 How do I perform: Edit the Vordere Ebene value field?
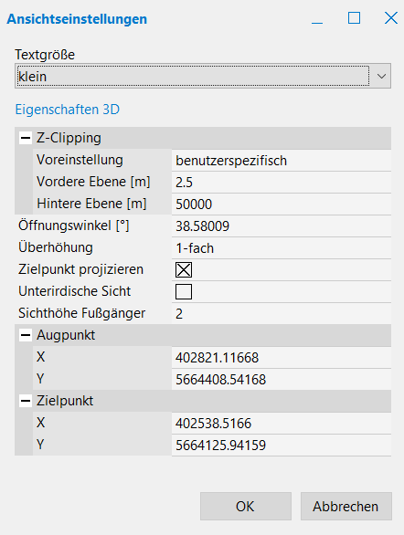282,183
